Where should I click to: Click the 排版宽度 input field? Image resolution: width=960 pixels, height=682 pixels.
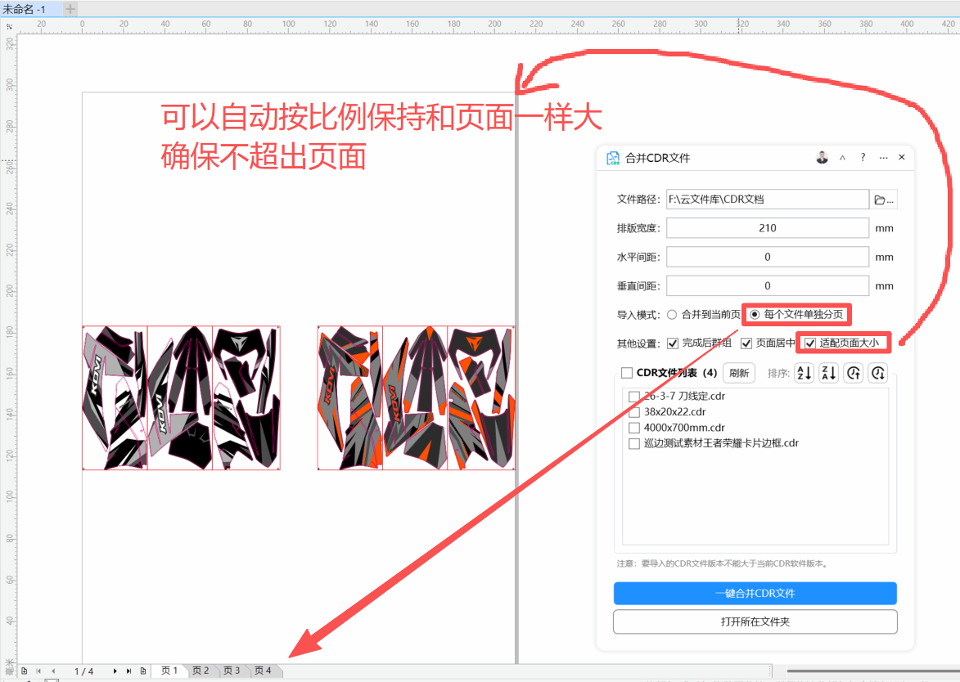767,228
